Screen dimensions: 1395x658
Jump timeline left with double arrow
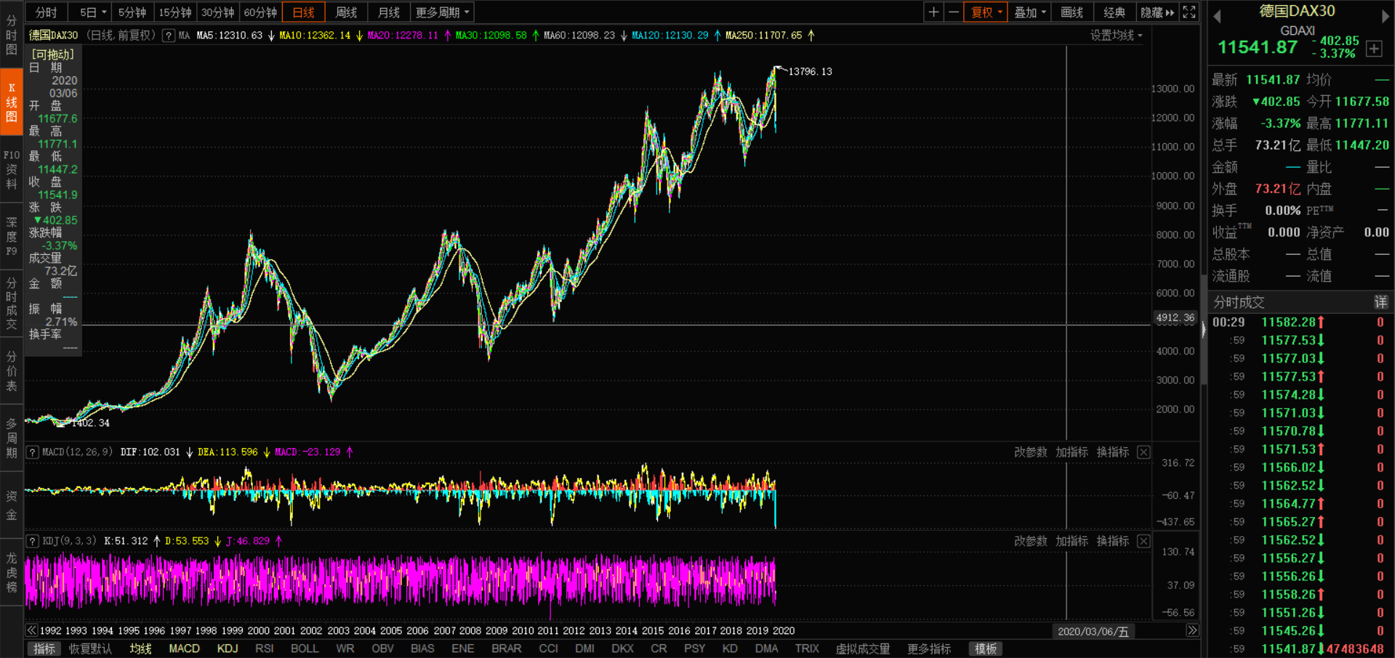[31, 630]
